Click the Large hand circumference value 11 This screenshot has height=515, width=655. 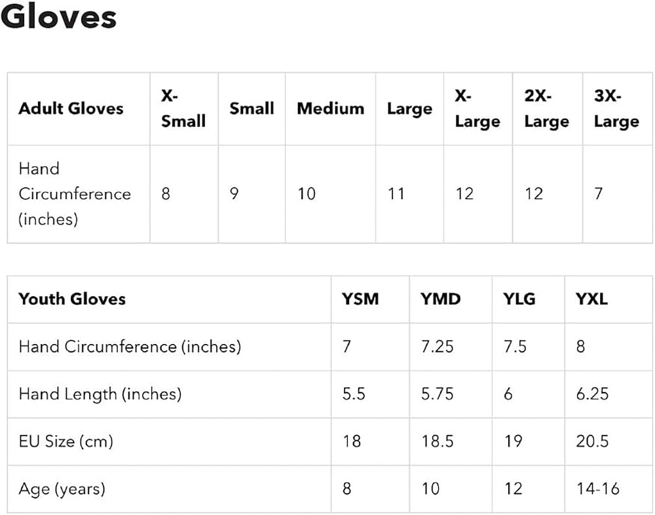(x=396, y=193)
